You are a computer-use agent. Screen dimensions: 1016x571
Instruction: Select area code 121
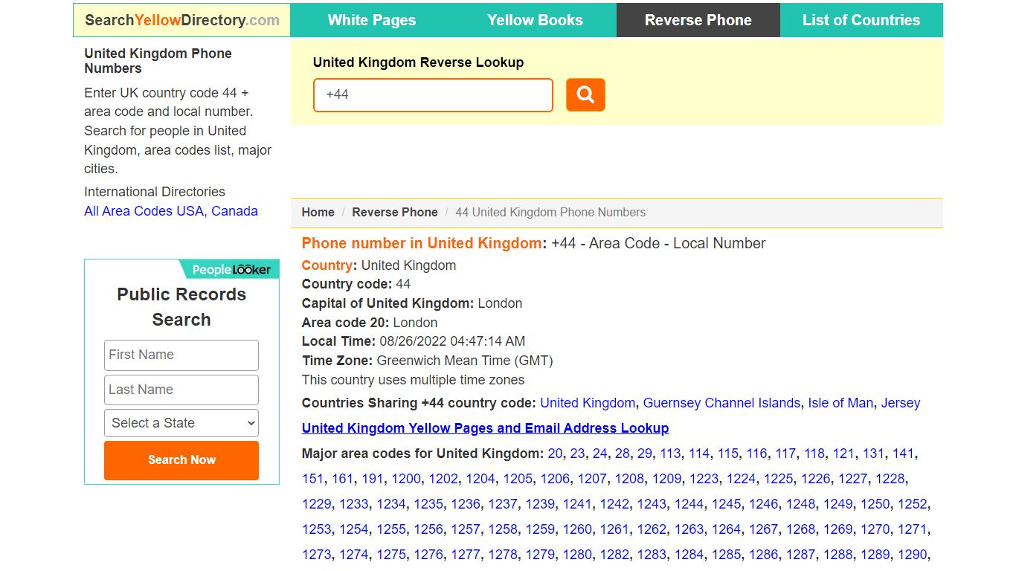tap(843, 454)
